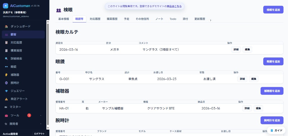The width and height of the screenshot is (288, 136).
Task: Click the 顧客 people icon in sidebar
Action: tap(6, 34)
